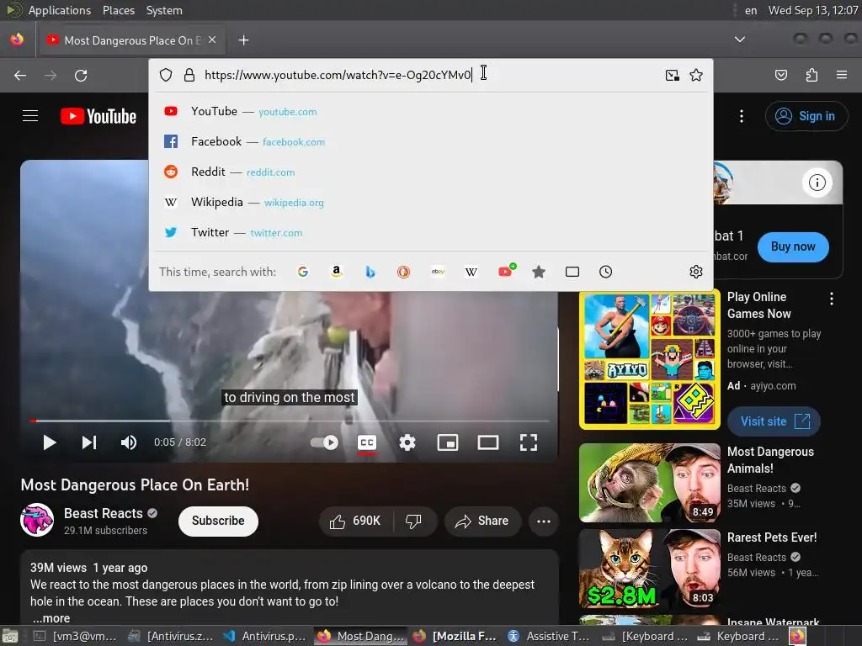Choose Reddit suggestion reddit.com
This screenshot has width=862, height=646.
(x=430, y=172)
